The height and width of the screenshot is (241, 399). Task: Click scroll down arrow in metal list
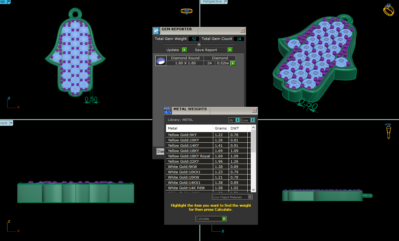coord(253,189)
